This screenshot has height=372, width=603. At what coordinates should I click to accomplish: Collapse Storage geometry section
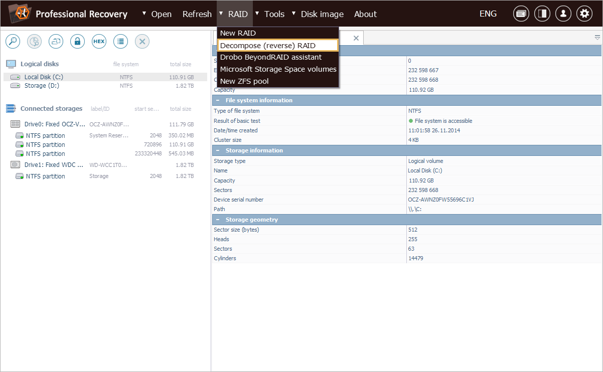coord(218,220)
